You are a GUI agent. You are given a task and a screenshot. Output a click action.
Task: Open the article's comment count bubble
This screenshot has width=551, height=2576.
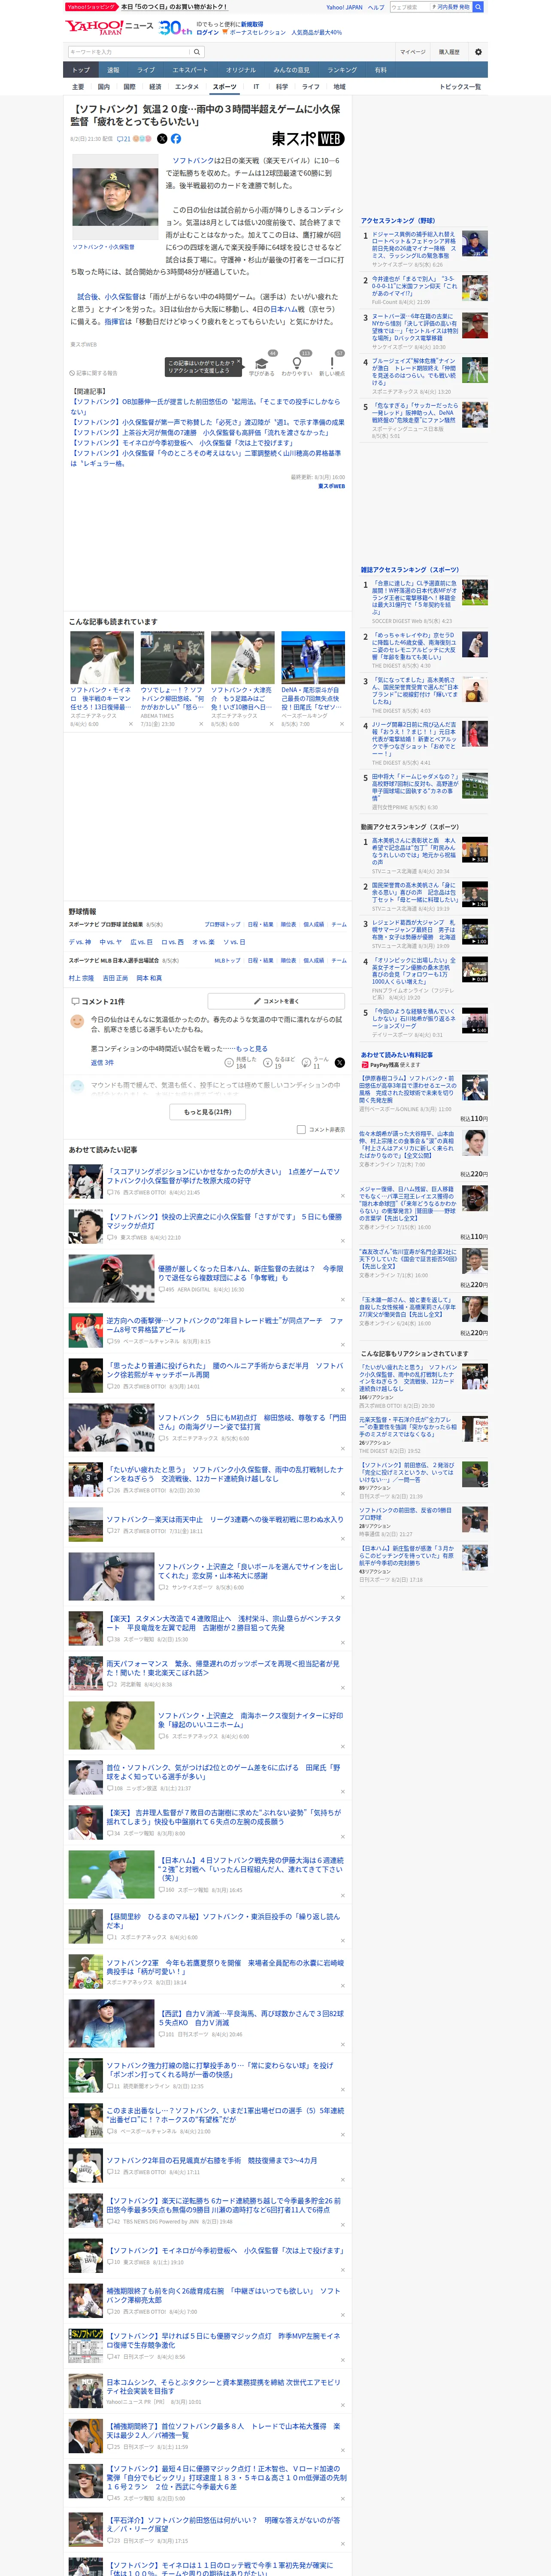tap(124, 139)
